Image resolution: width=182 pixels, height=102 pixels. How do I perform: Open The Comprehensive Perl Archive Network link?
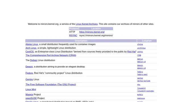51,56
